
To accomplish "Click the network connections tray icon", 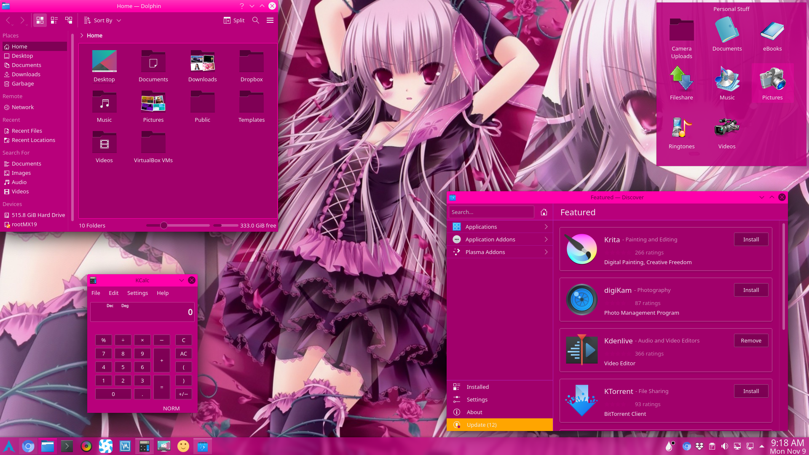I will 750,446.
